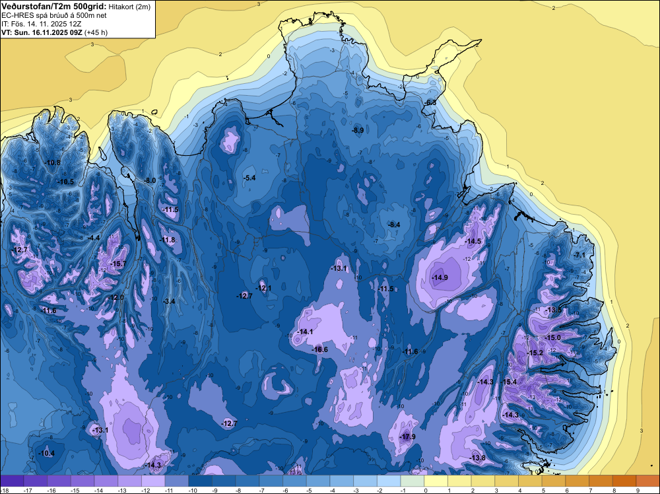This screenshot has width=660, height=494.
Task: Click the -15.0 temperature value
Action: tap(553, 337)
